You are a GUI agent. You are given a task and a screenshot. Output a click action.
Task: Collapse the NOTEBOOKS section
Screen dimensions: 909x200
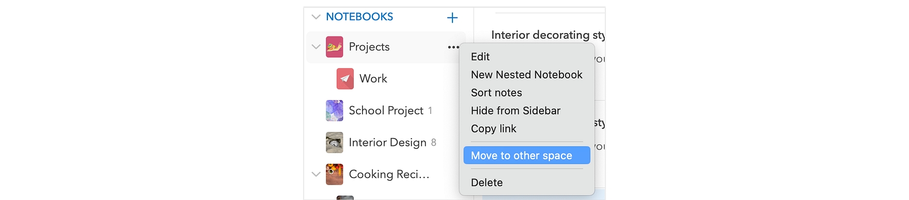coord(316,17)
